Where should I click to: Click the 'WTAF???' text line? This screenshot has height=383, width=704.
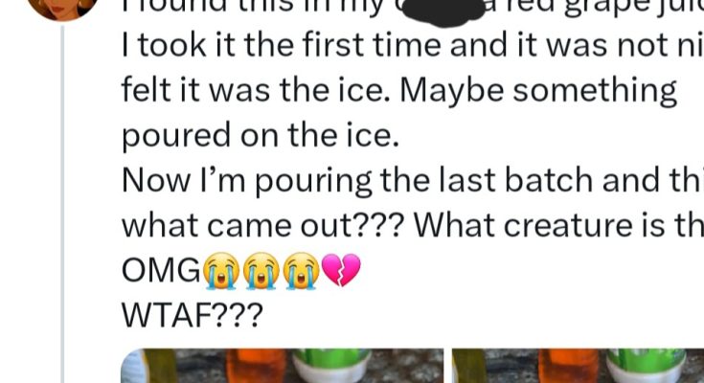pos(193,315)
